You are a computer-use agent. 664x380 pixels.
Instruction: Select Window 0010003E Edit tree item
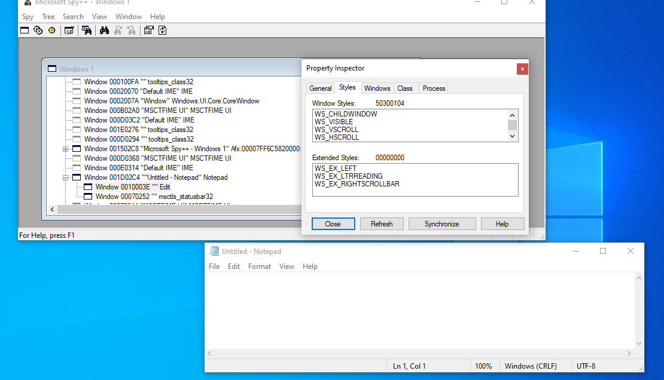(133, 187)
